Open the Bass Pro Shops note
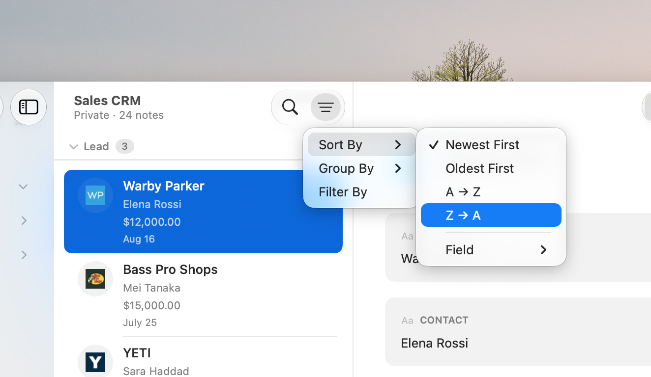The image size is (651, 377). tap(203, 295)
